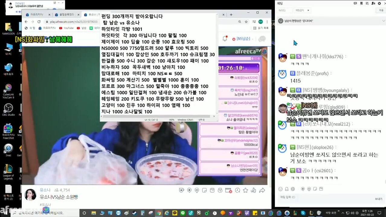Add stream to favorites star icon
The height and width of the screenshot is (217, 386).
click(x=246, y=190)
